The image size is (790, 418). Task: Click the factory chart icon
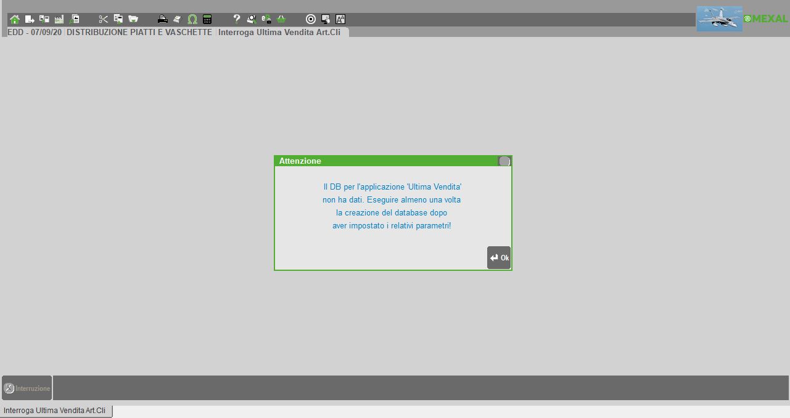click(59, 19)
